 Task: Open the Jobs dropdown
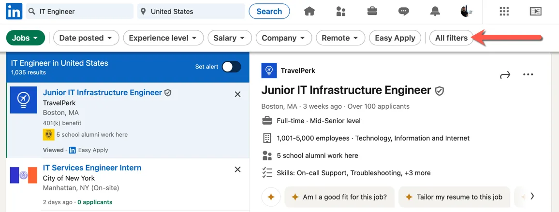pyautogui.click(x=26, y=38)
